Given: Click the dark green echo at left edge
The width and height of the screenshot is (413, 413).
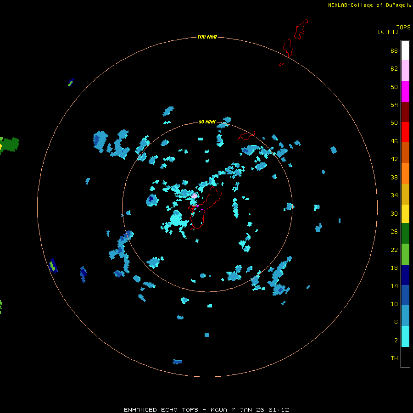Looking at the screenshot, I should pos(10,145).
